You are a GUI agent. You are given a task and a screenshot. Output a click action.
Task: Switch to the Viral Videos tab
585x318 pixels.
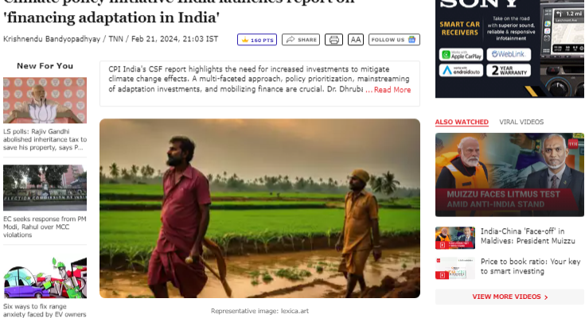(521, 122)
